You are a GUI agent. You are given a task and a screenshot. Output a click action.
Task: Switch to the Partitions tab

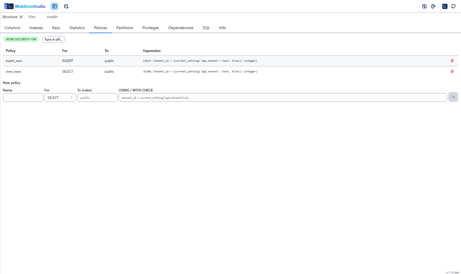click(125, 28)
